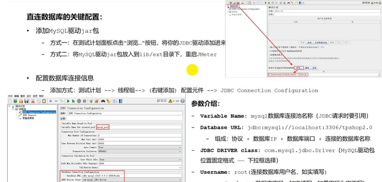The height and width of the screenshot is (182, 382).
Task: Click Max Number of Connections field
Action: 140,135
